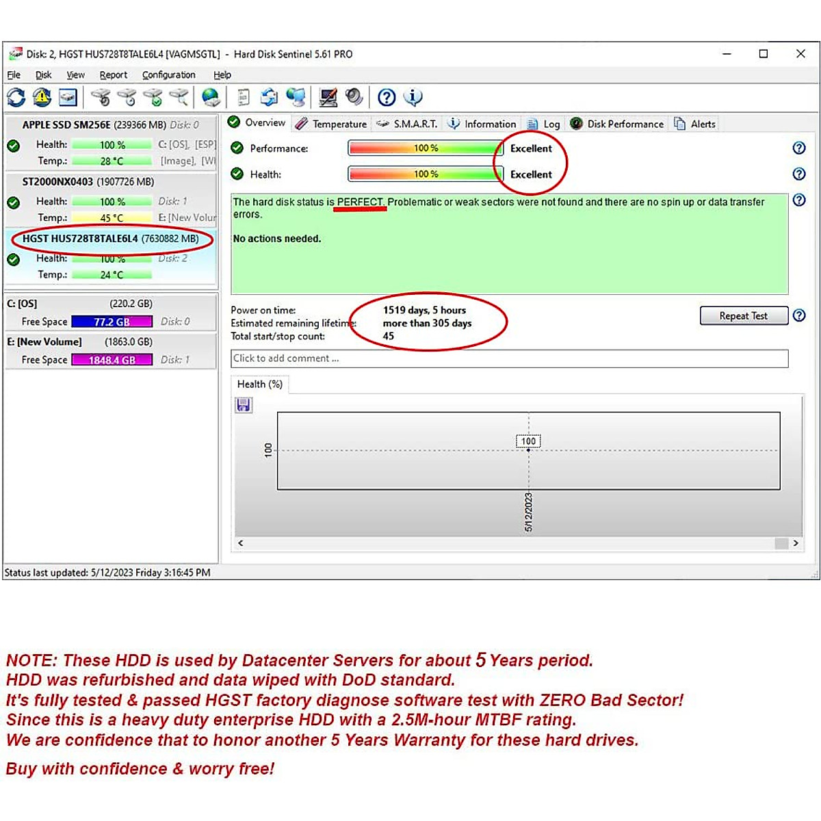
Task: Click the disk with magnifier toolbar icon
Action: (x=179, y=98)
